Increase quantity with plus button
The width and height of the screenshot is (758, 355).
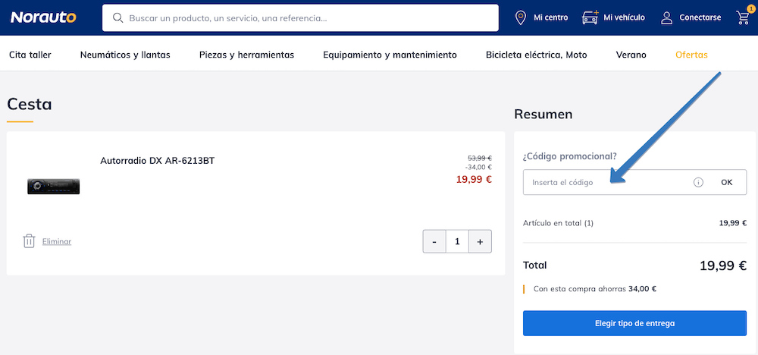pos(480,241)
